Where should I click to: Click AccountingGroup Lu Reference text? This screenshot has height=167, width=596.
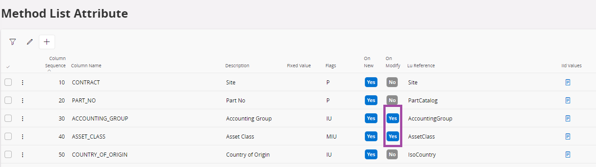pos(430,119)
